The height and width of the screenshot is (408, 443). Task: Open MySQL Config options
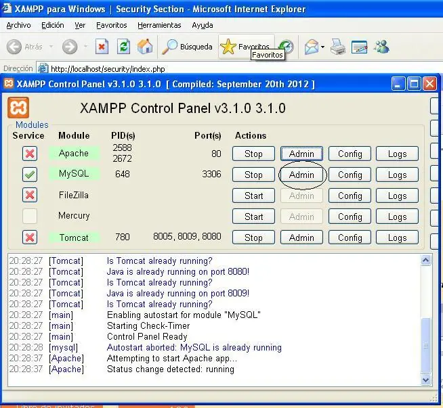(350, 175)
